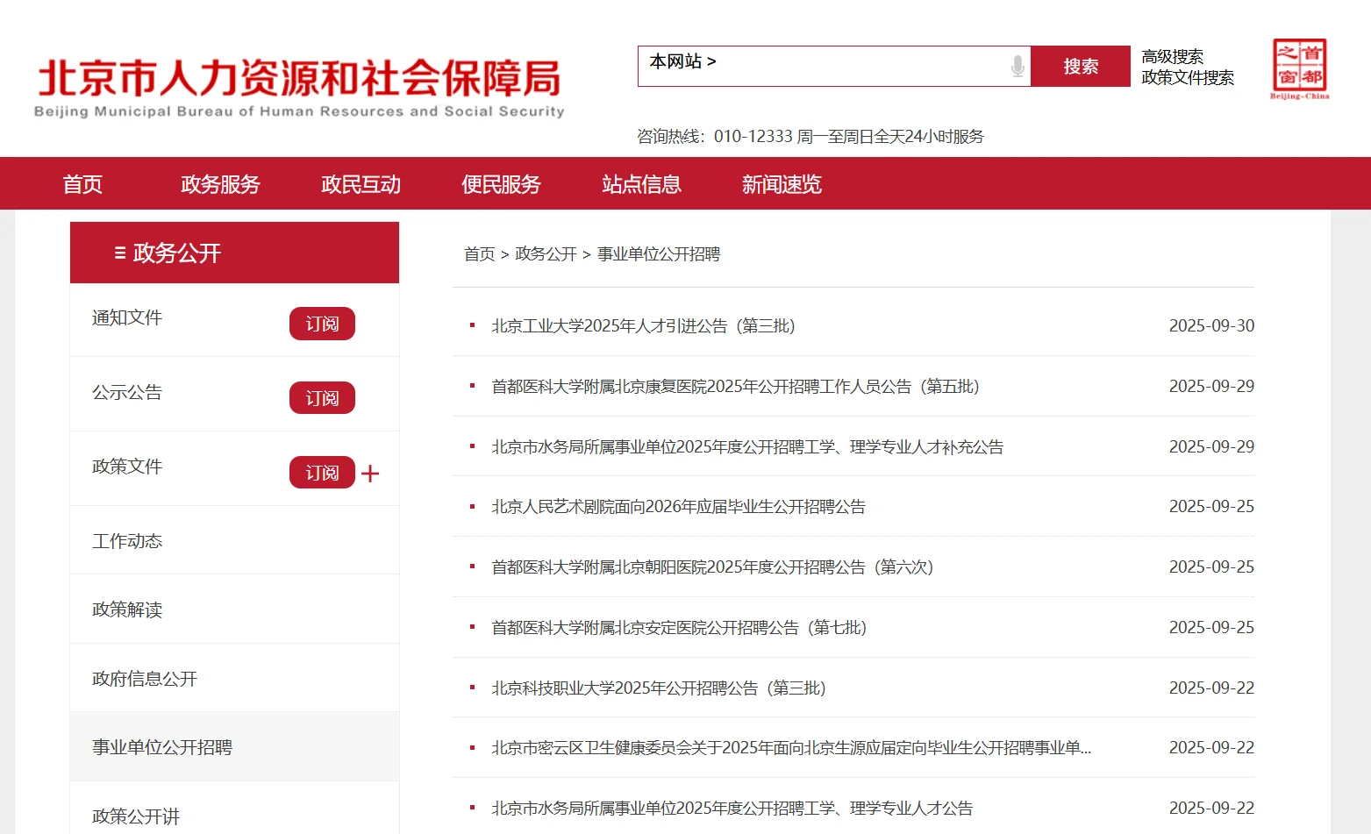Click the 2025-09-25 date beside 北京安定医院 notice
Viewport: 1371px width, 834px height.
tap(1211, 628)
